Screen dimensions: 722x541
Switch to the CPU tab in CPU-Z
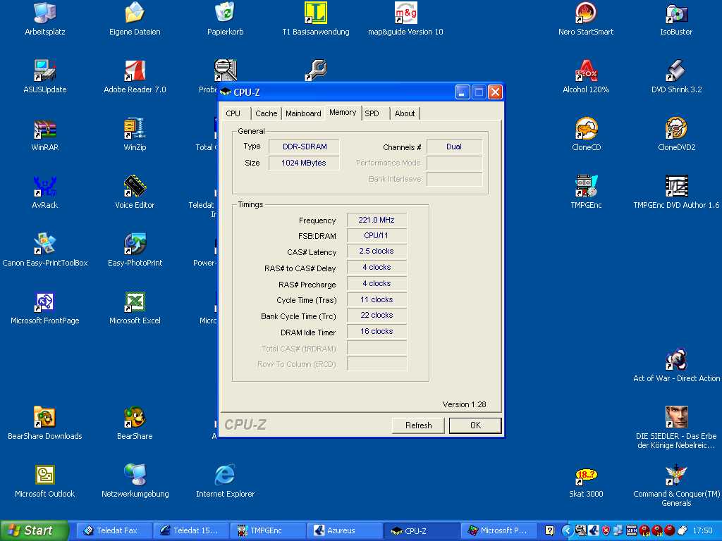[x=235, y=113]
